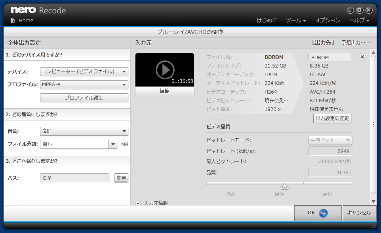381x233 pixels.
Task: Click the 品質 value field
Action: [330, 173]
